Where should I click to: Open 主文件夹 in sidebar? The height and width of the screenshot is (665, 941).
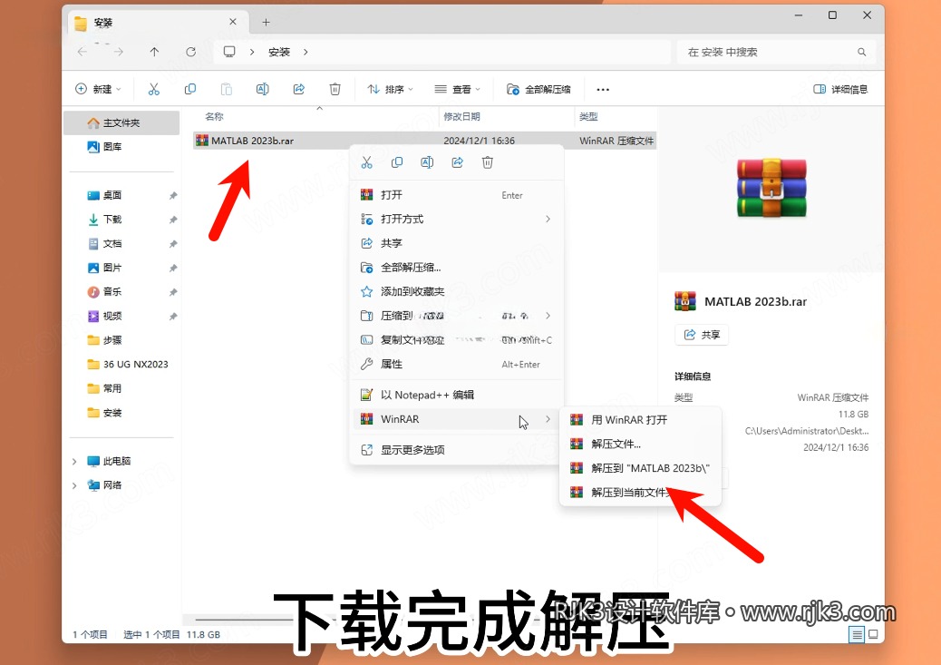click(x=121, y=122)
